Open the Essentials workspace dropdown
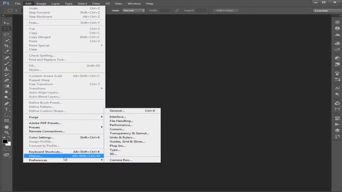This screenshot has height=192, width=342. pyautogui.click(x=327, y=11)
